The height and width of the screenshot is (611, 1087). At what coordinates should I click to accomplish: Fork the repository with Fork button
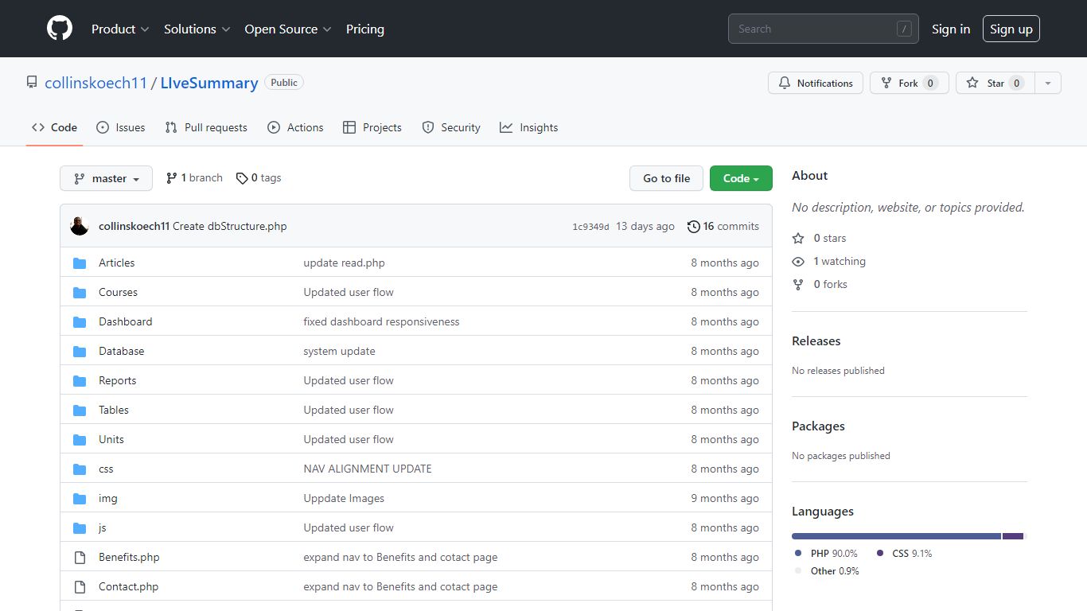point(910,83)
